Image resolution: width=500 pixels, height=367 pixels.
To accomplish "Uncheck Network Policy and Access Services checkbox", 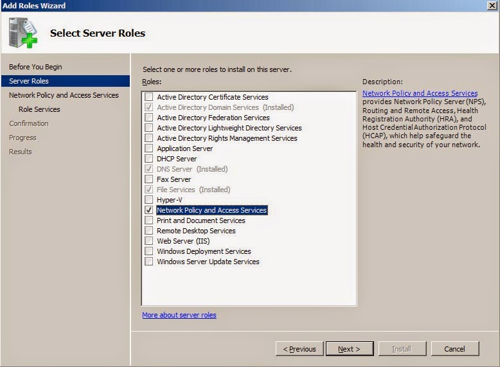I will tap(148, 210).
